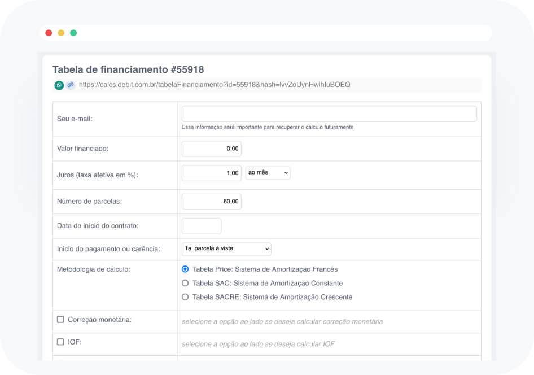Expand the '1a. parcela à vista' dropdown

click(226, 248)
